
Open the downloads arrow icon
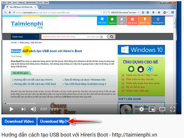[153, 13]
